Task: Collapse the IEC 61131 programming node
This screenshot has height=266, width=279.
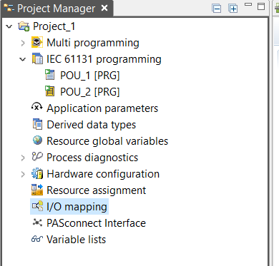Action: (23, 59)
